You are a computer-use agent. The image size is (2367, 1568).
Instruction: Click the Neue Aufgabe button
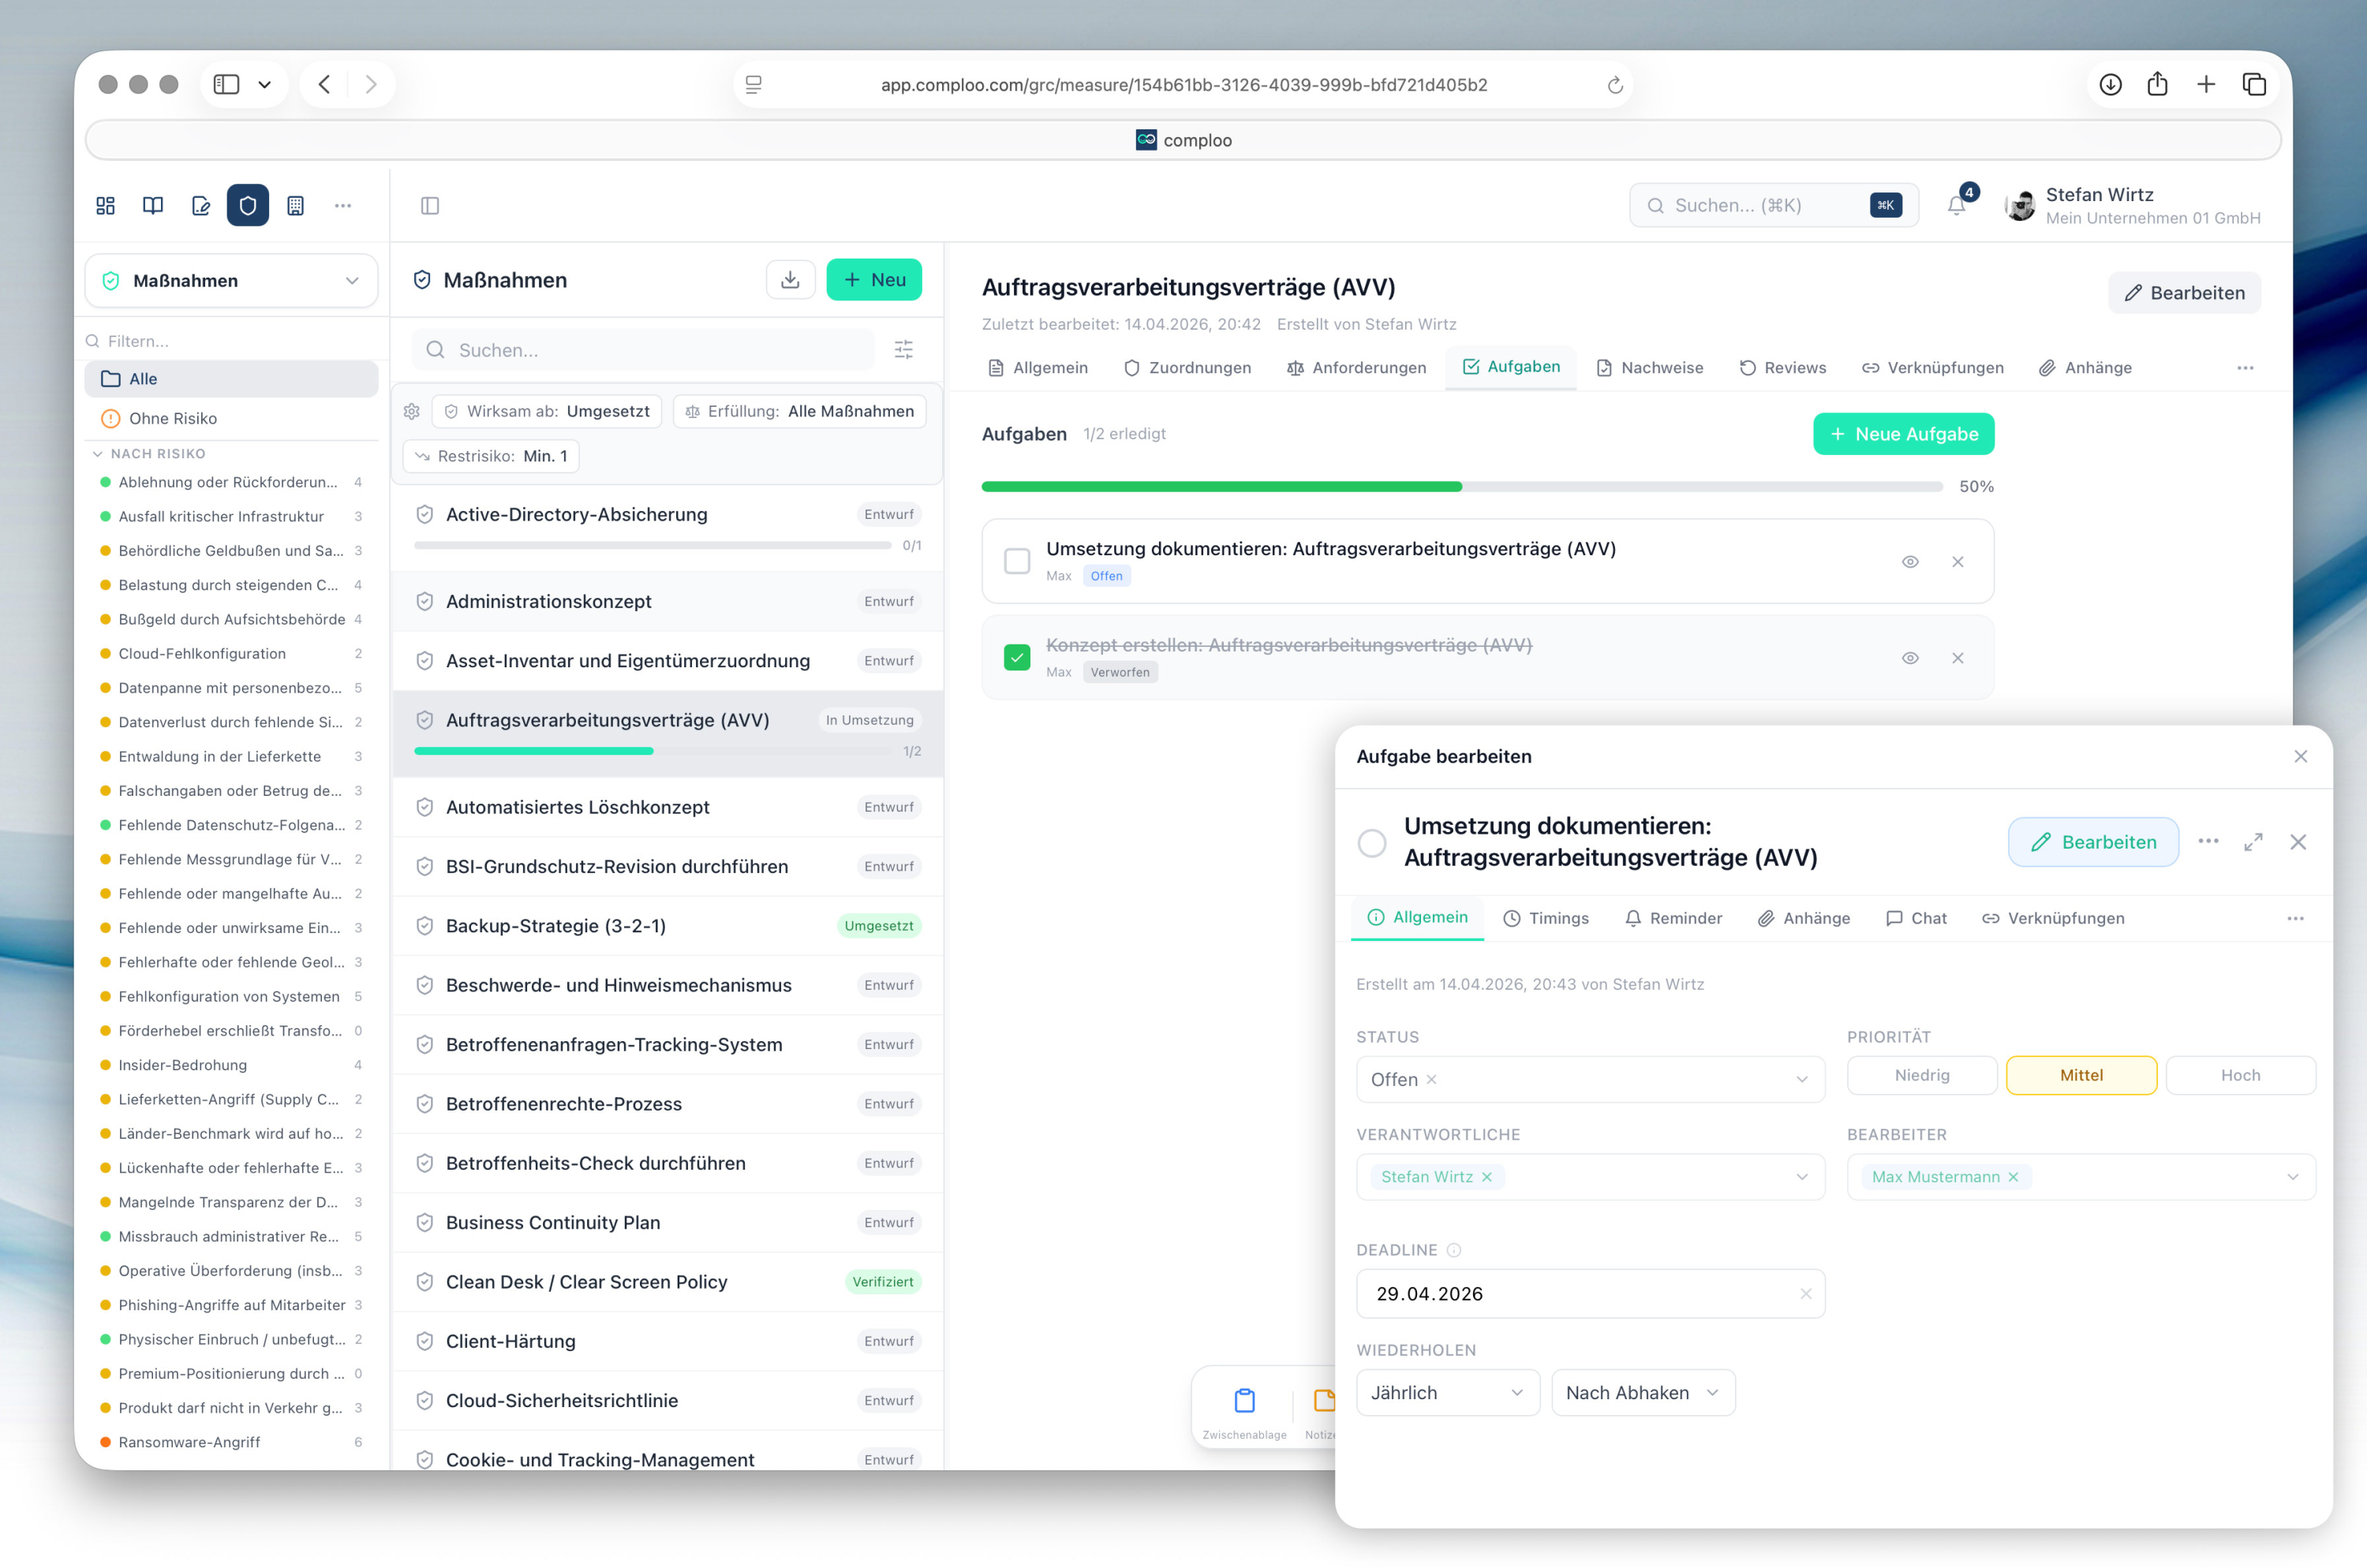(x=1903, y=434)
